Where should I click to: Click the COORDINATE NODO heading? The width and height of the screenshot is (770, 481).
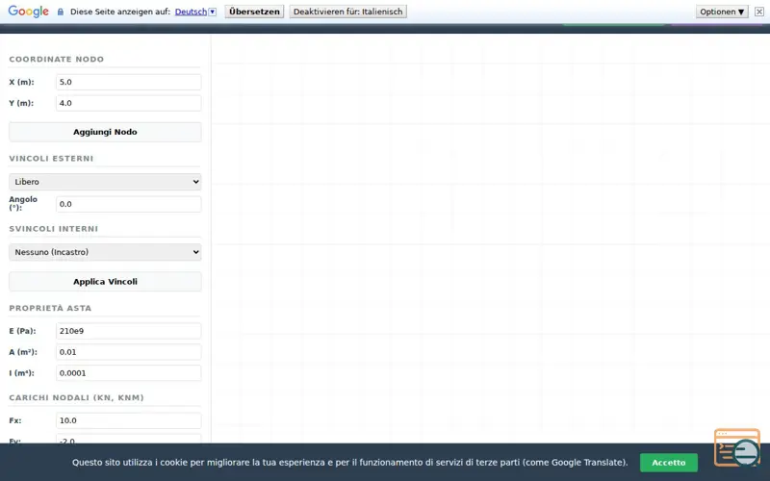[57, 60]
